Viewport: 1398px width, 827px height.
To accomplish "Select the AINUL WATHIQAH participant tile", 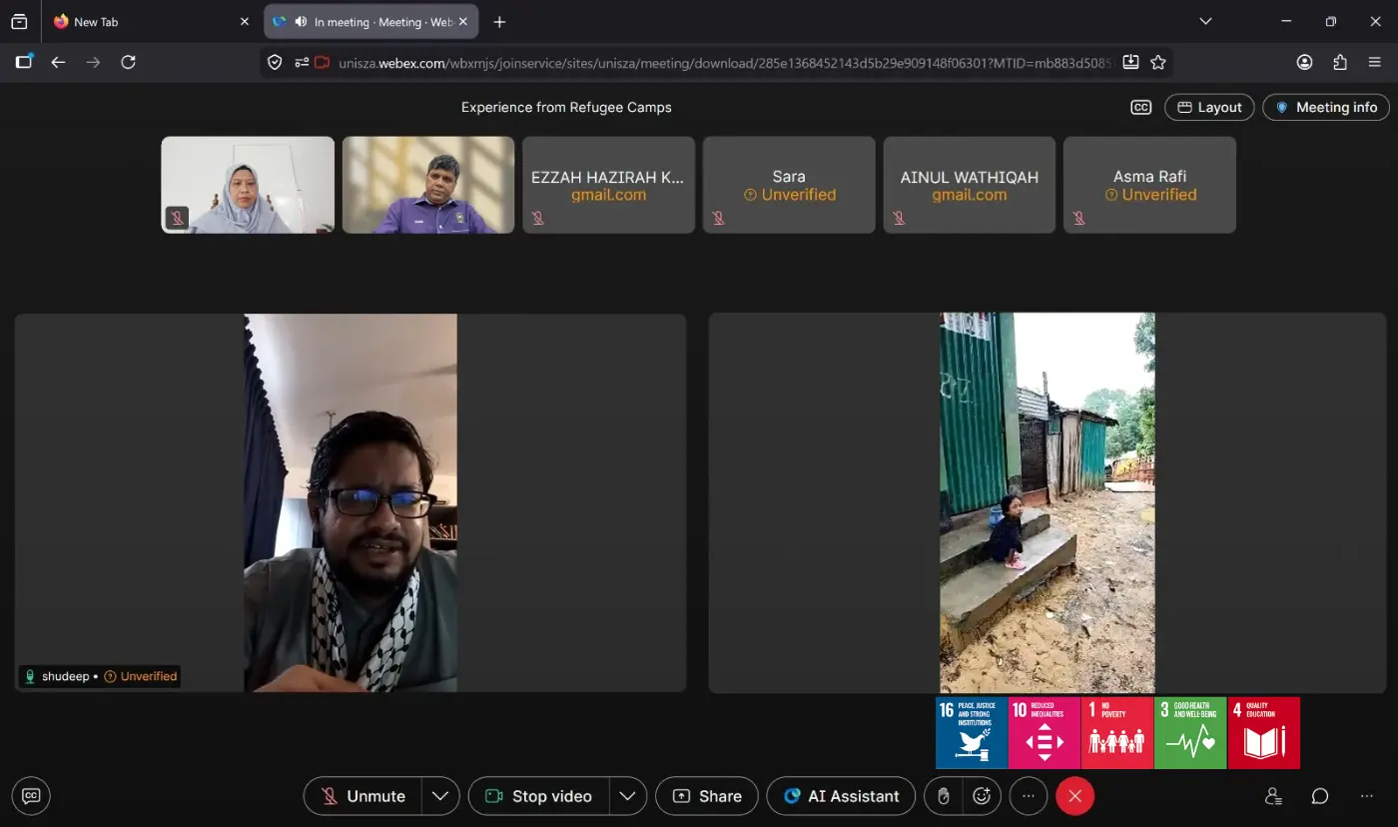I will pos(969,185).
